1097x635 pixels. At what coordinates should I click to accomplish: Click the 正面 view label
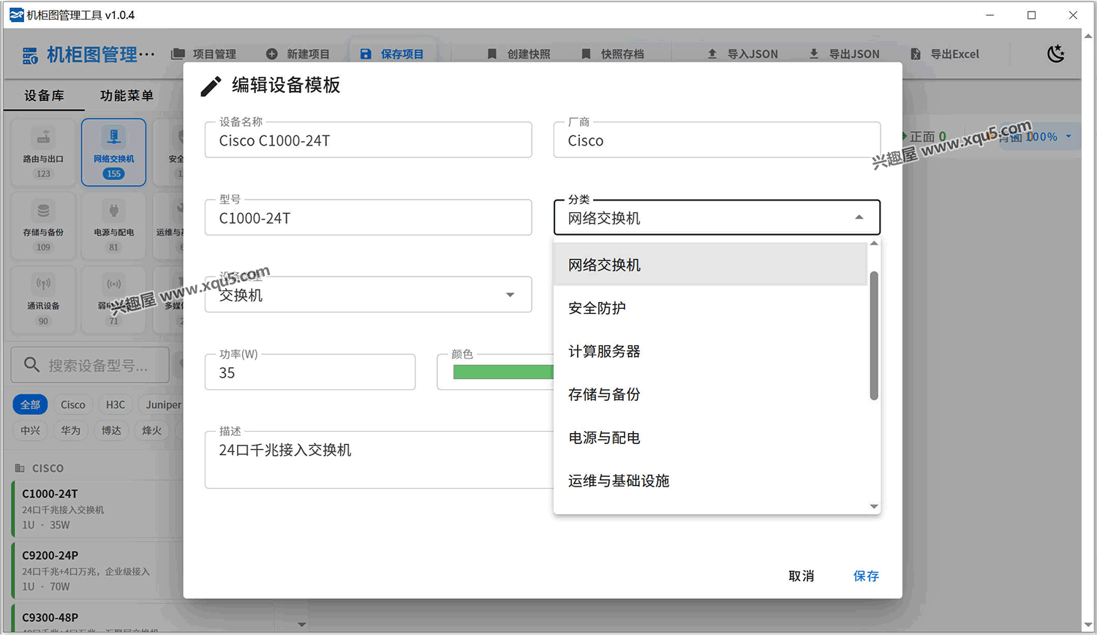pos(922,136)
